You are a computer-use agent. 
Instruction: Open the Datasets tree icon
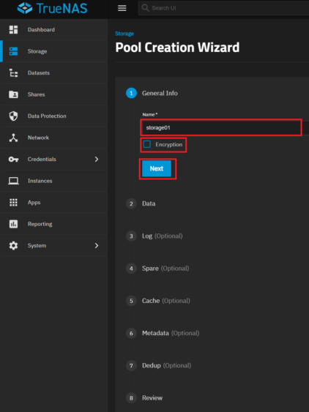click(x=13, y=72)
